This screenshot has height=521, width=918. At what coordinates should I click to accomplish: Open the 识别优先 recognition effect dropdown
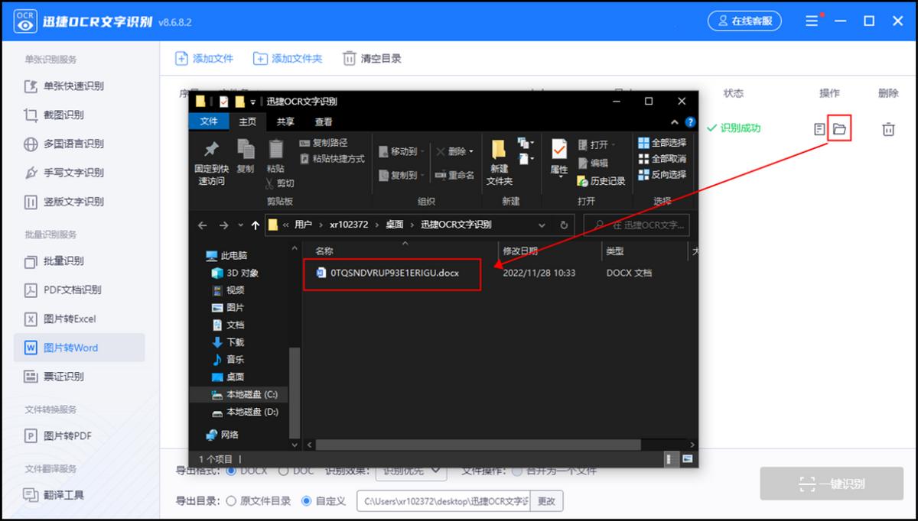(x=410, y=471)
